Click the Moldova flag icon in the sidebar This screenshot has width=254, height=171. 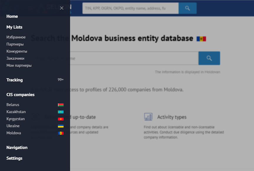pos(61,133)
